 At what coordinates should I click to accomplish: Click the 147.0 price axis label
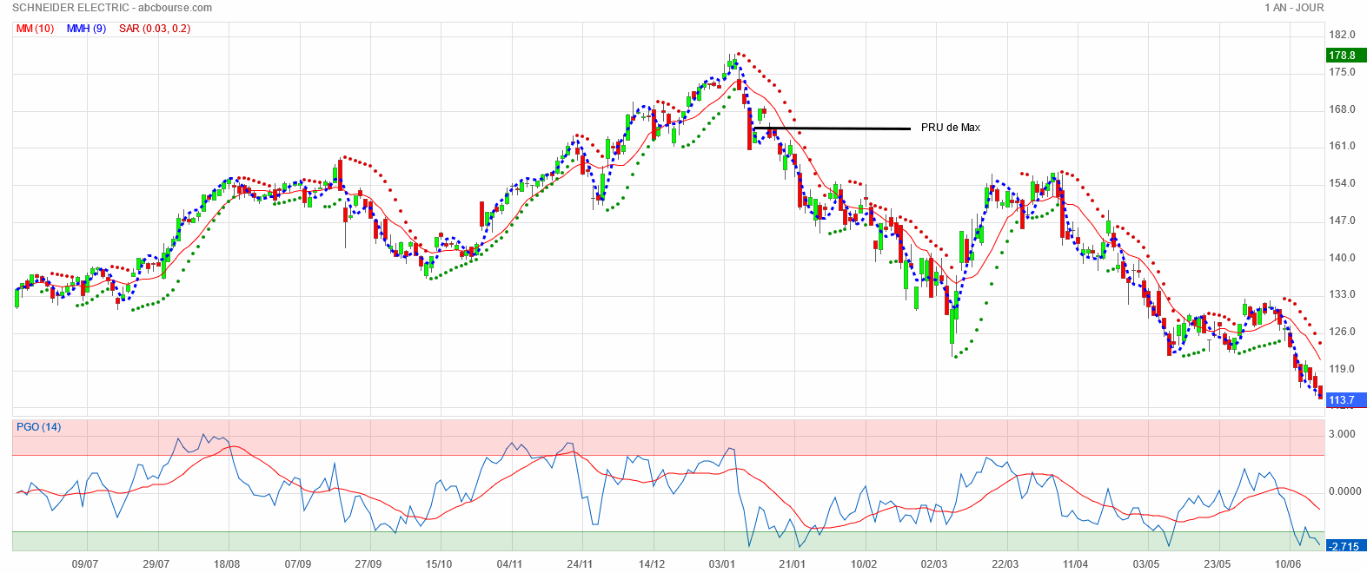click(1343, 221)
